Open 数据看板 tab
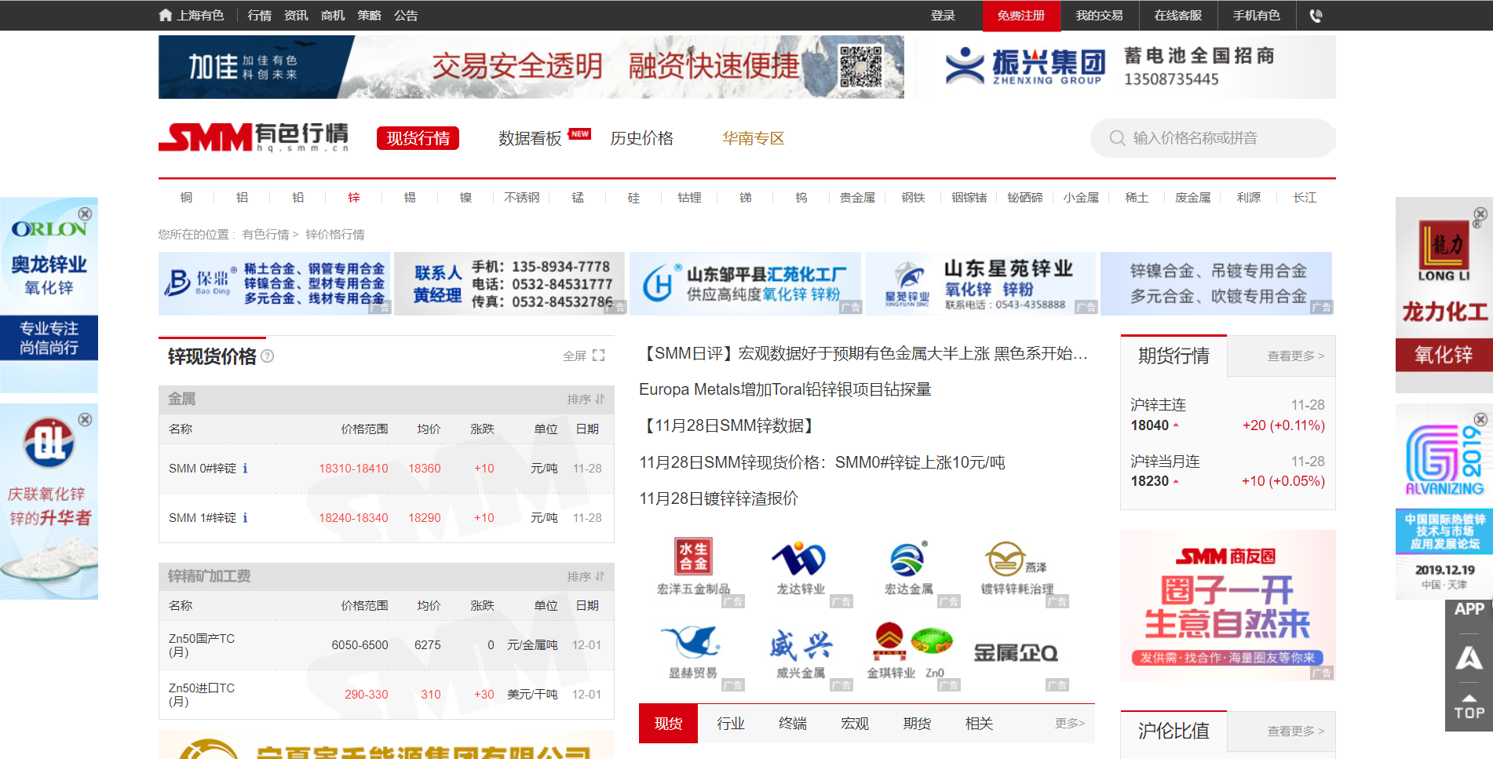The height and width of the screenshot is (759, 1493). coord(530,138)
